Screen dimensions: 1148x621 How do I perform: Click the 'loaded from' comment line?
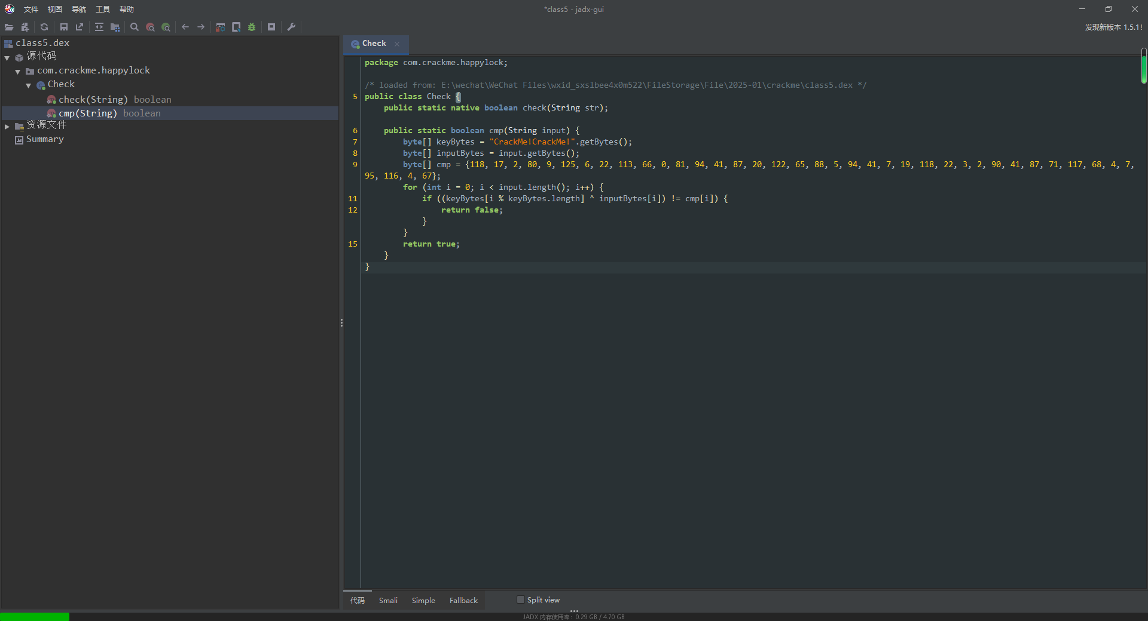tap(615, 85)
